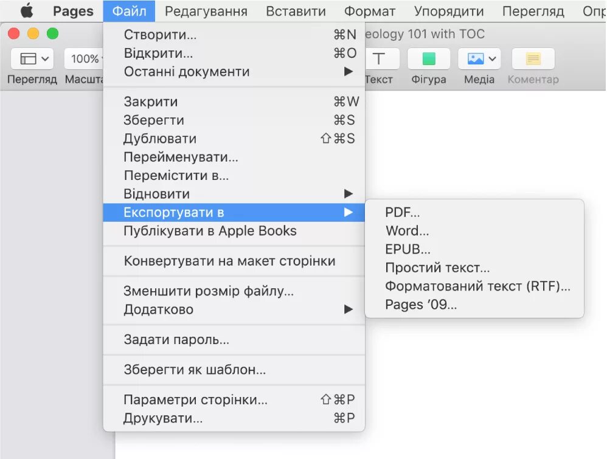Export to EPUB… from submenu
607x459 pixels.
(x=474, y=249)
